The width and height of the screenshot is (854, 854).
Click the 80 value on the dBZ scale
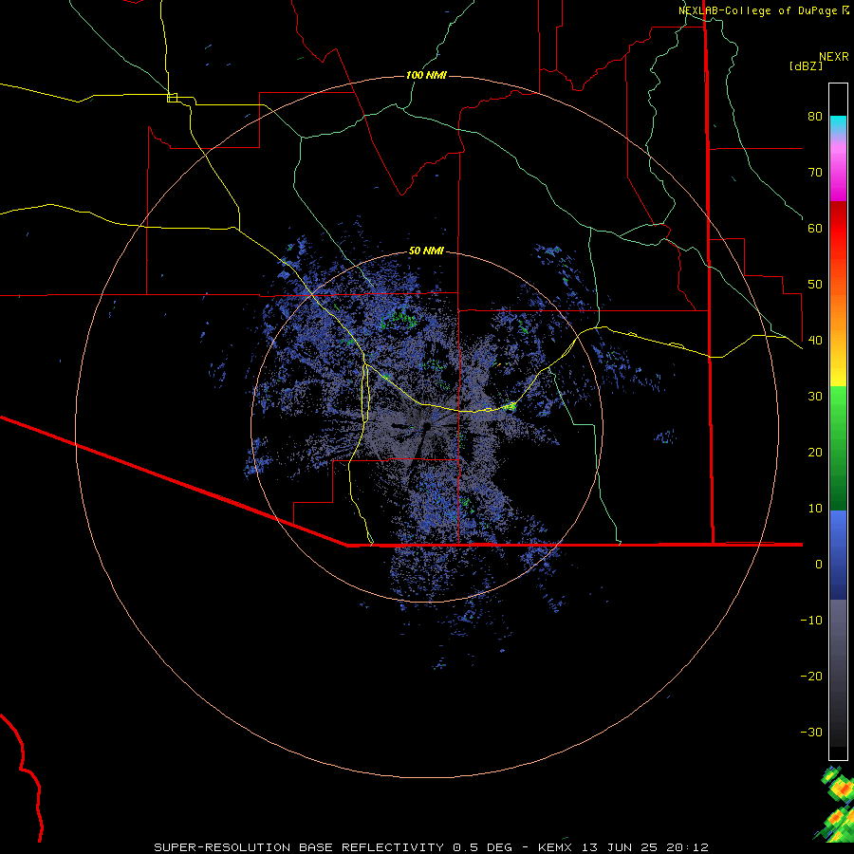815,116
